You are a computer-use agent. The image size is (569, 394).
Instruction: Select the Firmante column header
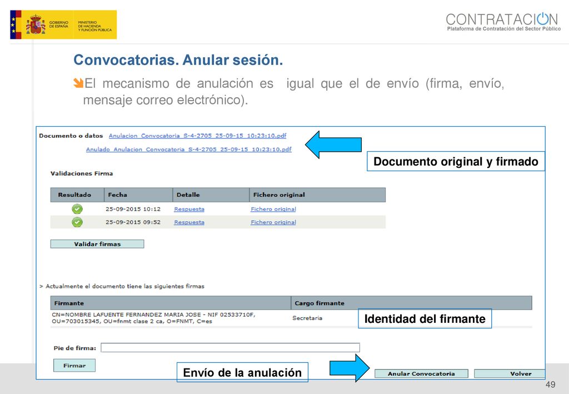pyautogui.click(x=171, y=303)
